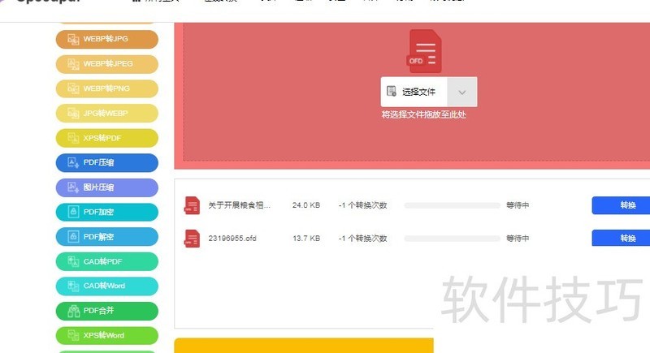Click the XPS转PDF icon
Screen dimensions: 650x353
tap(73, 138)
